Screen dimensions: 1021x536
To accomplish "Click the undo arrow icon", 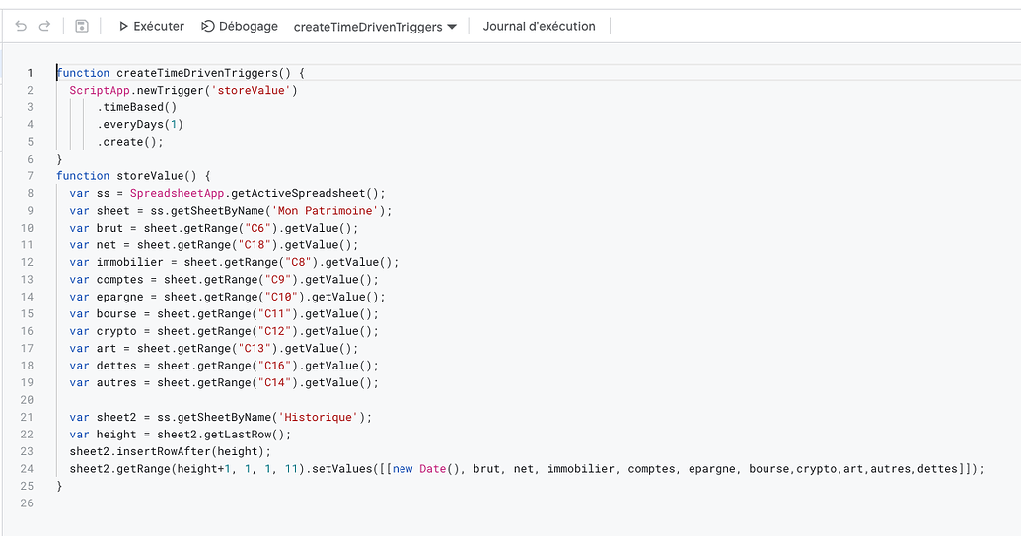I will 21,26.
